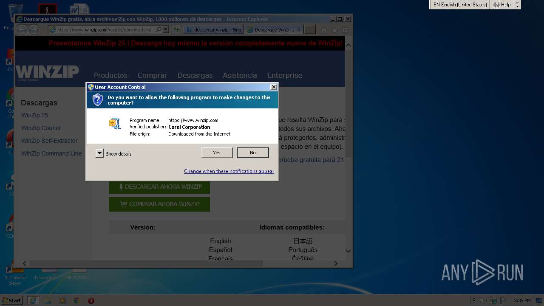
Task: Open the Asistencia menu
Action: (240, 75)
